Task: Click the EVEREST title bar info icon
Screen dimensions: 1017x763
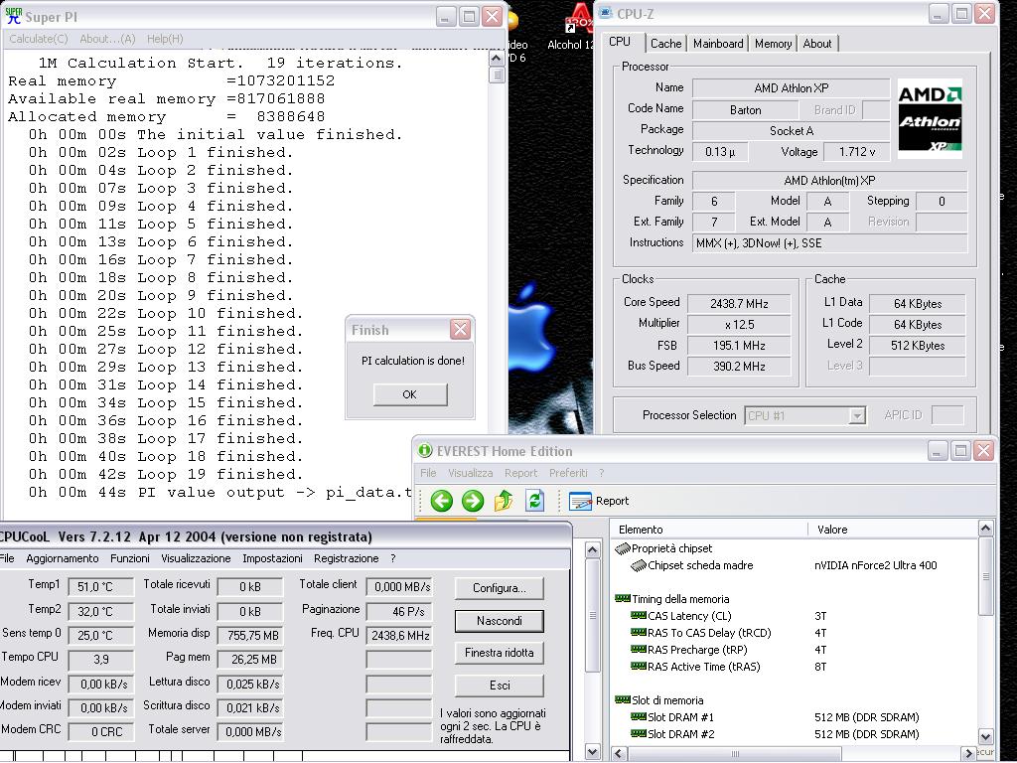Action: pyautogui.click(x=425, y=450)
